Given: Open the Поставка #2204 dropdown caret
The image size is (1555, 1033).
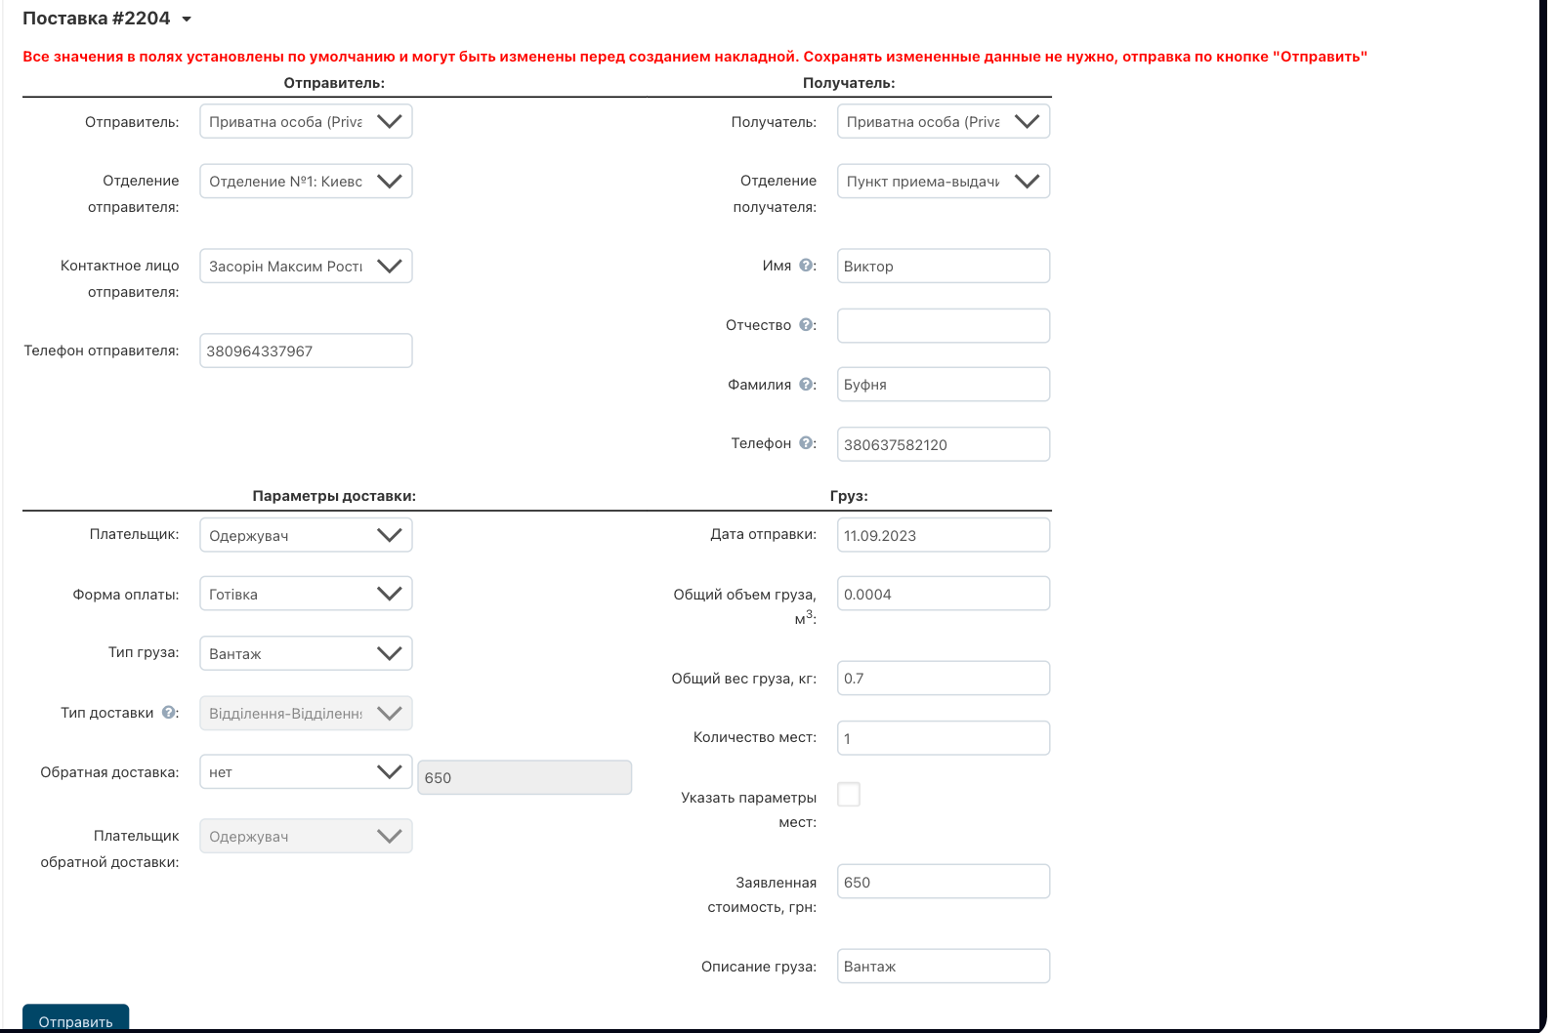Looking at the screenshot, I should pyautogui.click(x=187, y=20).
